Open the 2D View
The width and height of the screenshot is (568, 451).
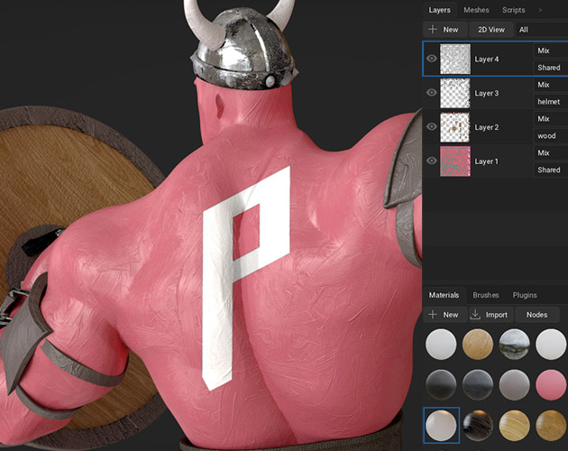[x=490, y=30]
